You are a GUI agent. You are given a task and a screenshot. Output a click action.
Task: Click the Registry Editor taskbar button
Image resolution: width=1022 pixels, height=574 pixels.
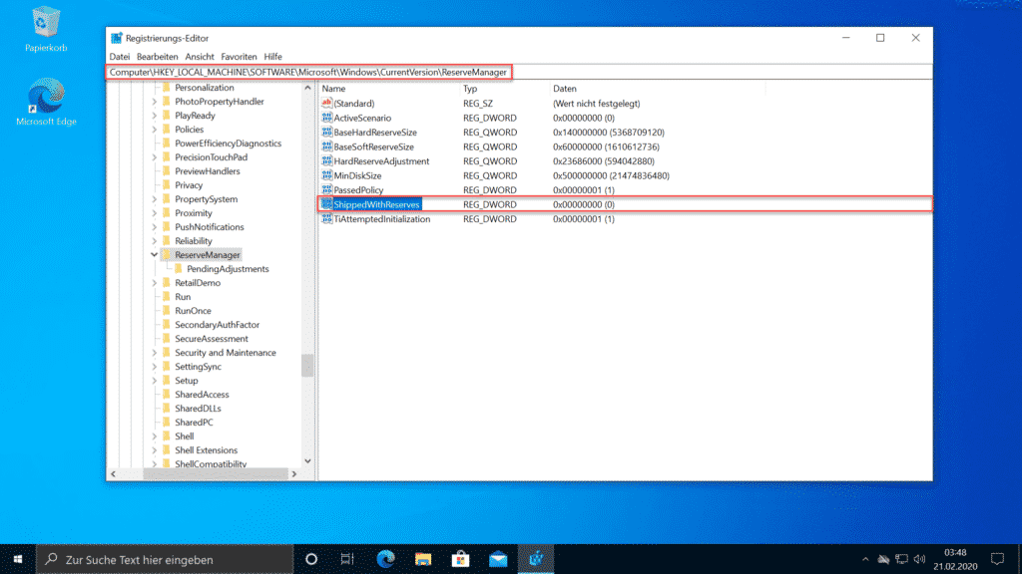pyautogui.click(x=536, y=559)
